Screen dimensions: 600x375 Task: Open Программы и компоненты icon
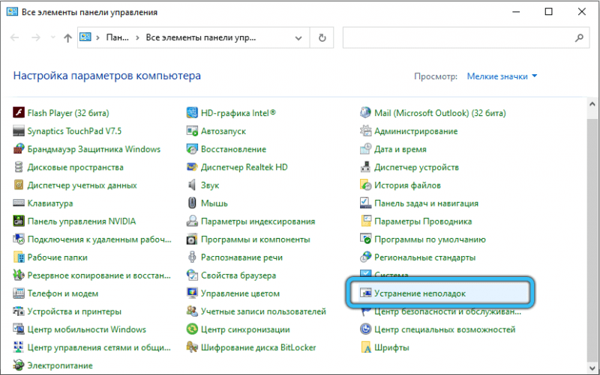coord(192,240)
